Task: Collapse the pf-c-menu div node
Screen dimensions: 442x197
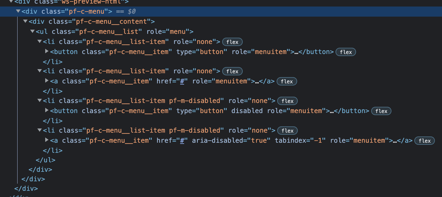Action: coord(19,12)
